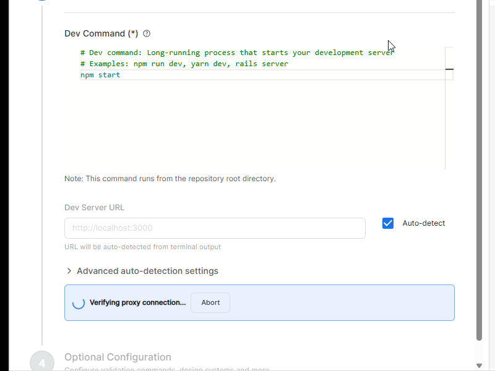This screenshot has width=495, height=371.
Task: Open the Optional Configuration step heading
Action: [118, 357]
